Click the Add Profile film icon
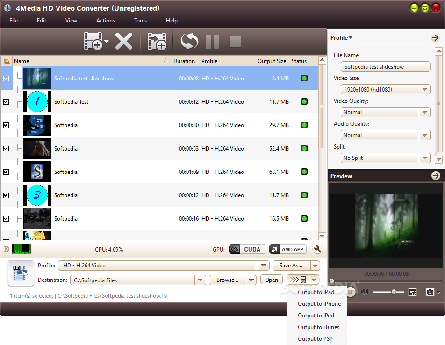 [157, 42]
